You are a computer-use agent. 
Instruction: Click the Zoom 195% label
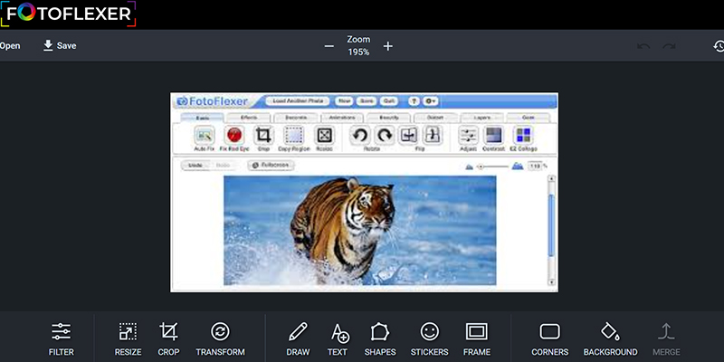[x=358, y=46]
